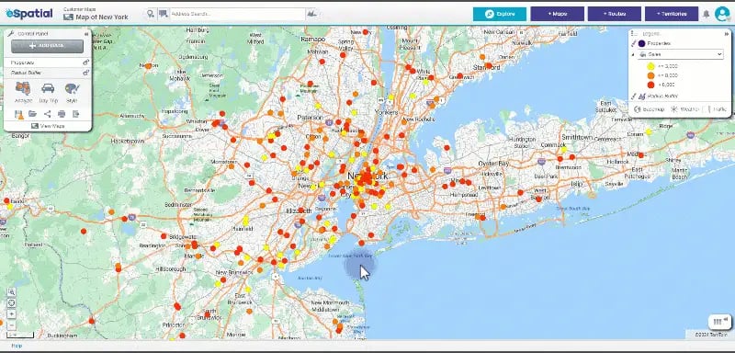Screen dimensions: 735x353
Task: Open the Maps menu button
Action: point(558,14)
